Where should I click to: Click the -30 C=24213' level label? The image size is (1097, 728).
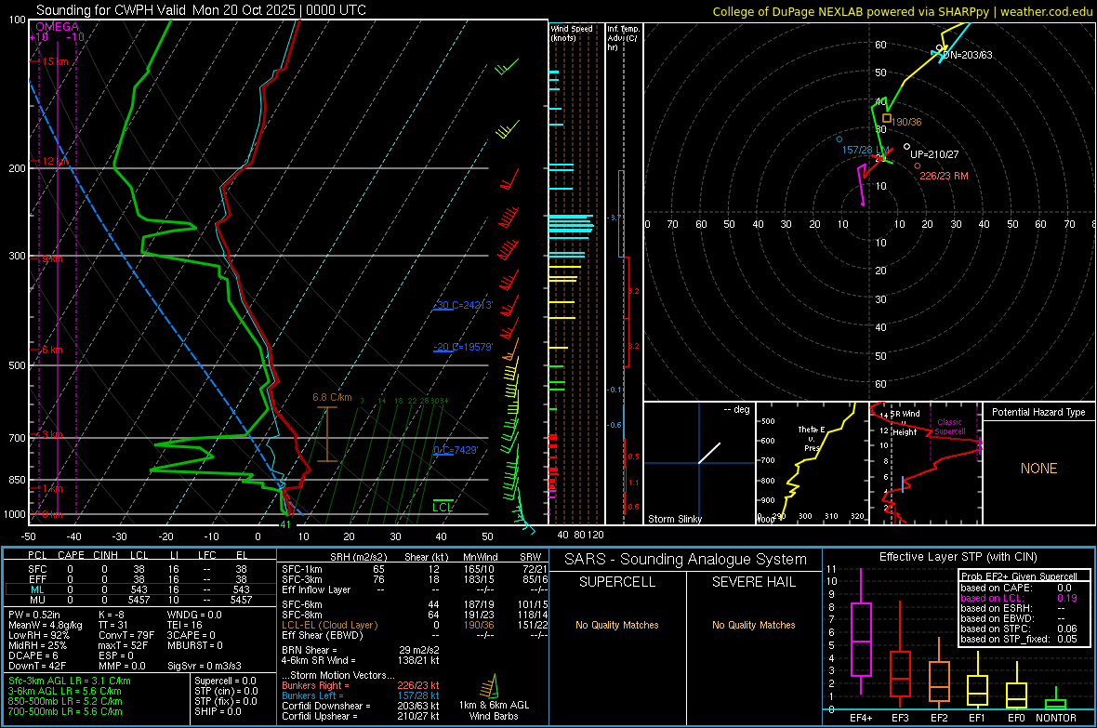[463, 305]
